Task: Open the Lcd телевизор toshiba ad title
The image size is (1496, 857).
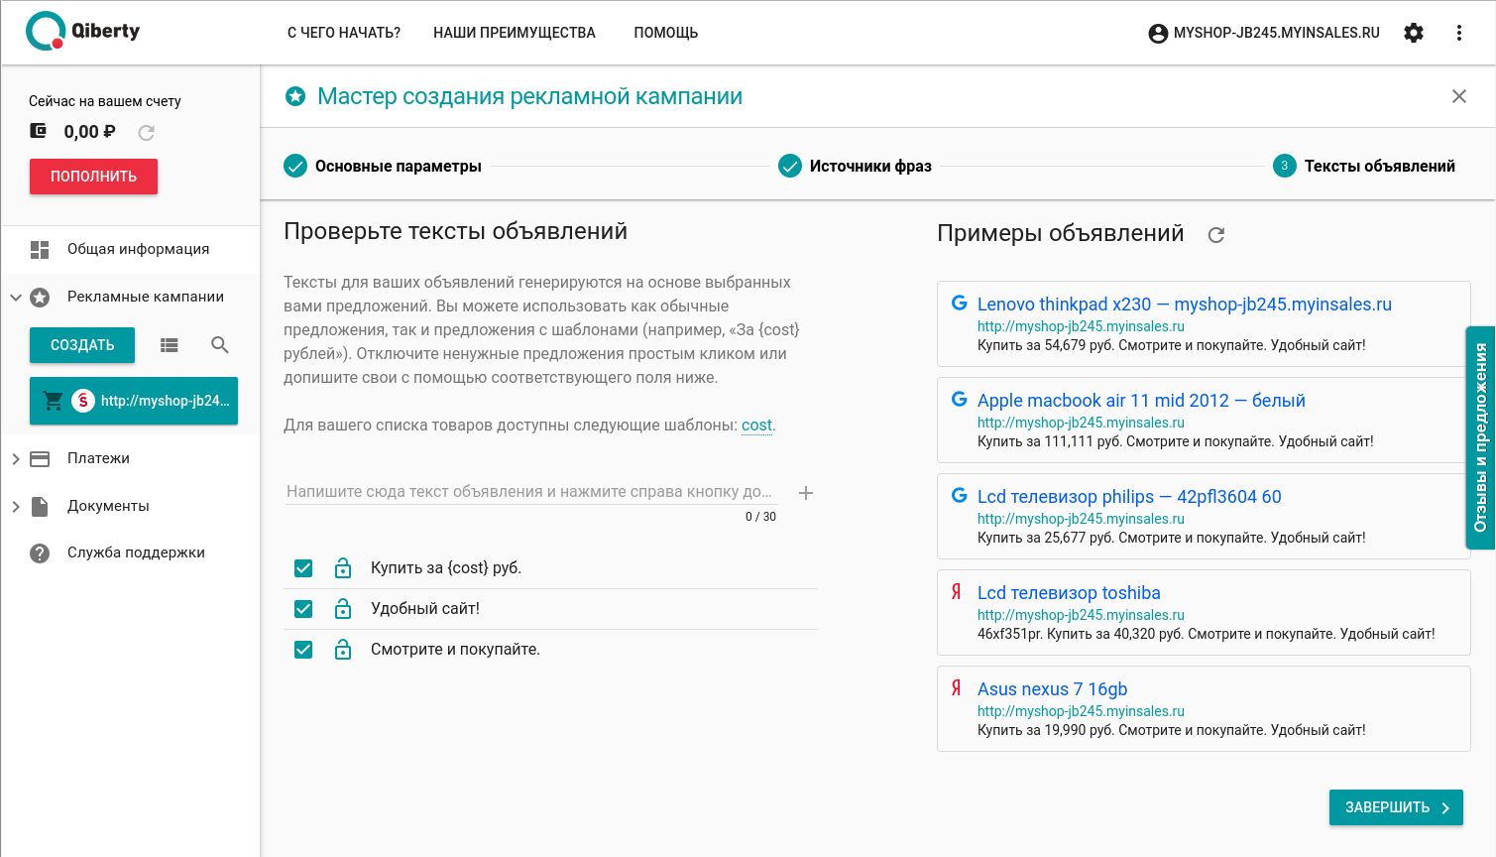Action: click(1069, 593)
